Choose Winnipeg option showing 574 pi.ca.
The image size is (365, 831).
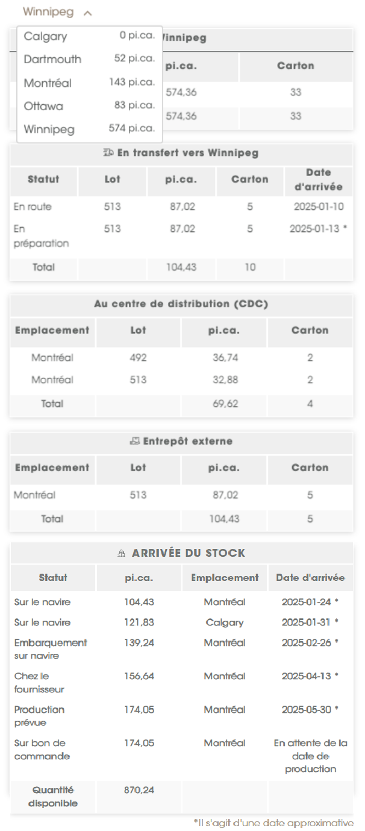tap(89, 129)
